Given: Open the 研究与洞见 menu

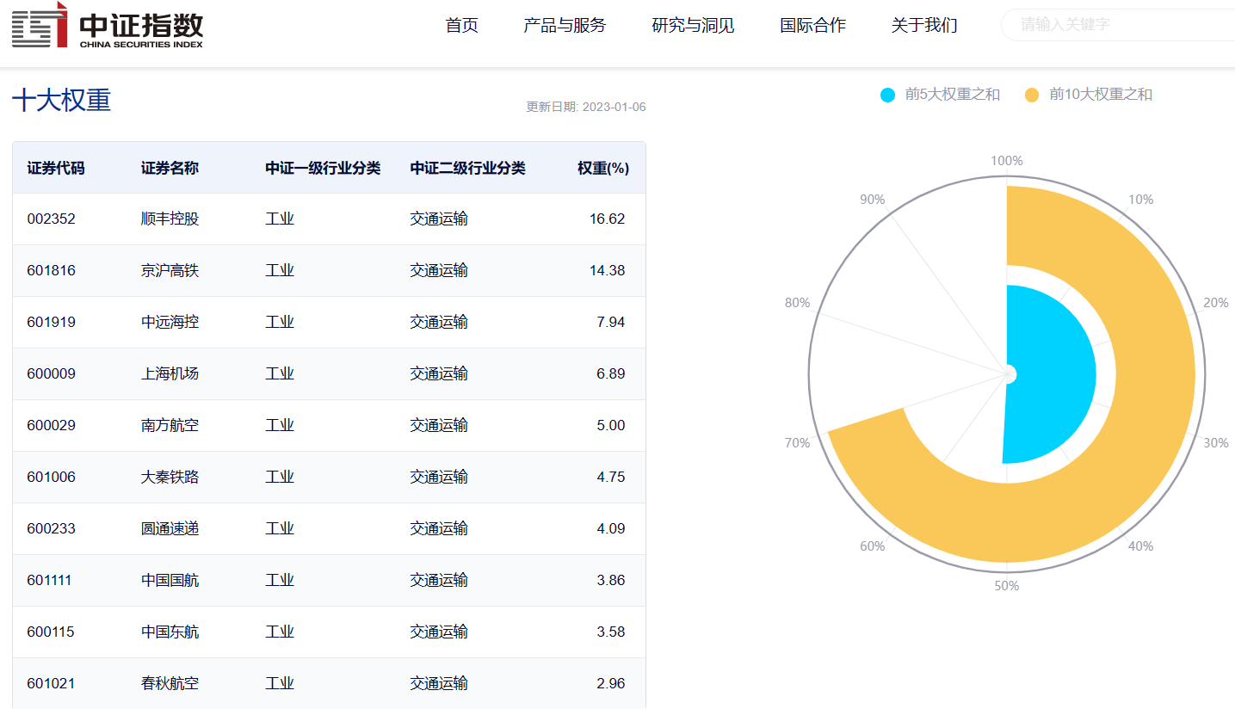Looking at the screenshot, I should [693, 25].
